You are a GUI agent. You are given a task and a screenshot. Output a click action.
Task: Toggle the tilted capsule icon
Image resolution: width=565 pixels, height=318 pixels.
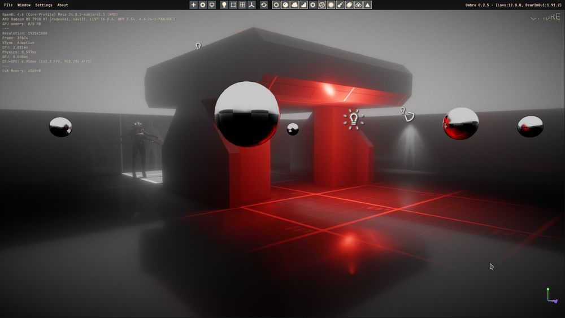(x=349, y=5)
